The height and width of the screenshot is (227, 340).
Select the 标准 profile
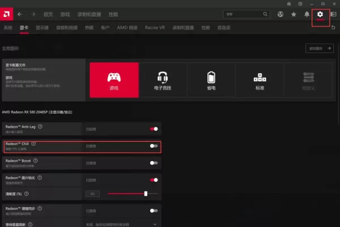(x=260, y=80)
